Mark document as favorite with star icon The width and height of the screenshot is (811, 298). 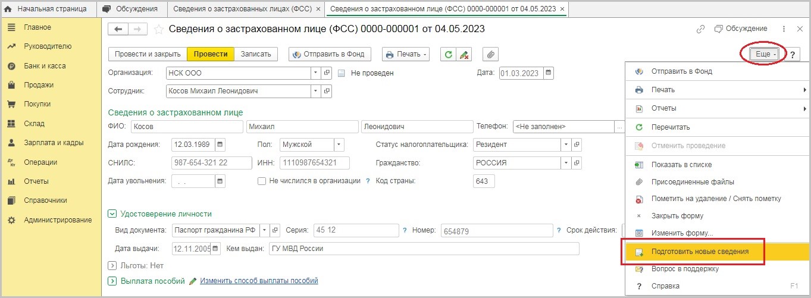(159, 29)
